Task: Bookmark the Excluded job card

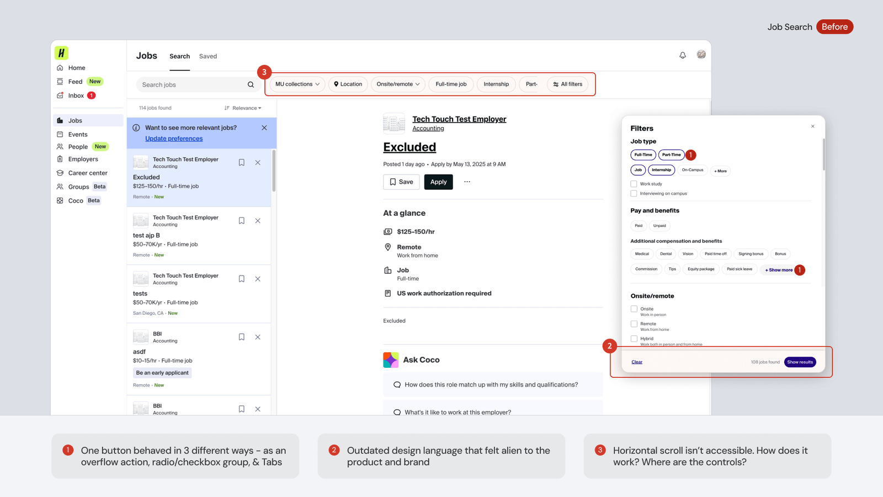Action: (242, 162)
